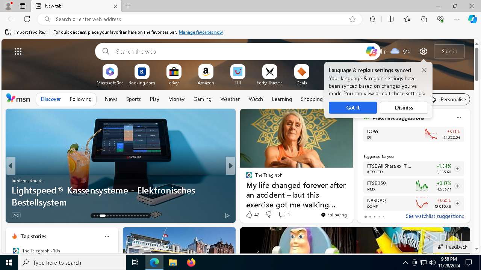The height and width of the screenshot is (270, 481).
Task: Open Weather section
Action: [x=230, y=99]
